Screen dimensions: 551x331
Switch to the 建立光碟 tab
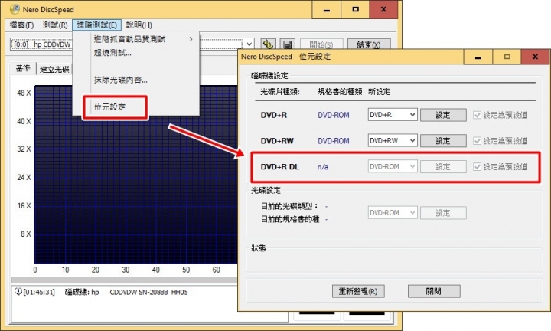(x=54, y=69)
